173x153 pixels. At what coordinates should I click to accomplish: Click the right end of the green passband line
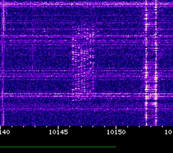pyautogui.click(x=115, y=147)
